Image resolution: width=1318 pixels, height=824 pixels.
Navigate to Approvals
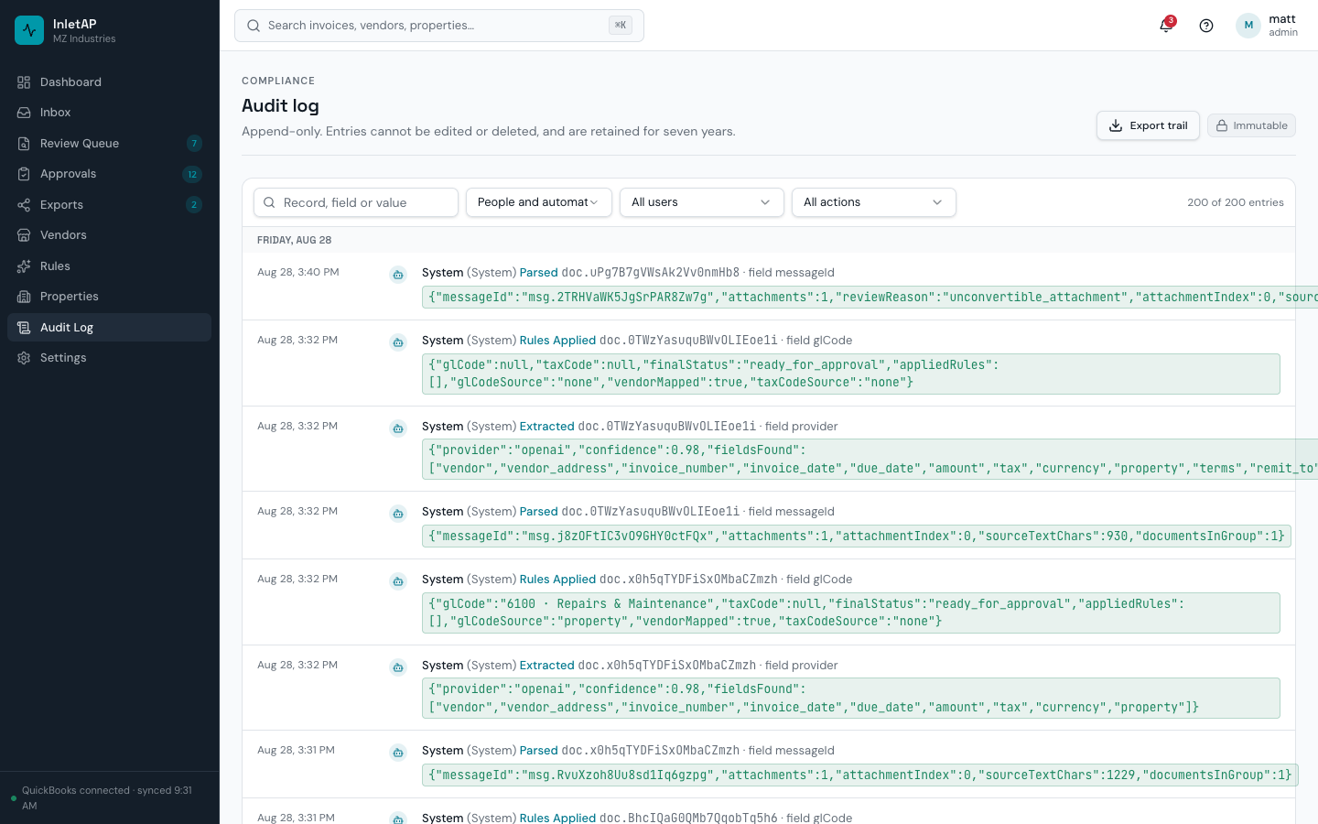(109, 174)
